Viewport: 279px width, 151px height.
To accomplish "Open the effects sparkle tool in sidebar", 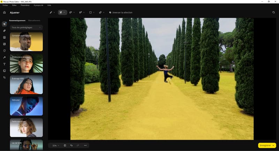I will (x=5, y=57).
